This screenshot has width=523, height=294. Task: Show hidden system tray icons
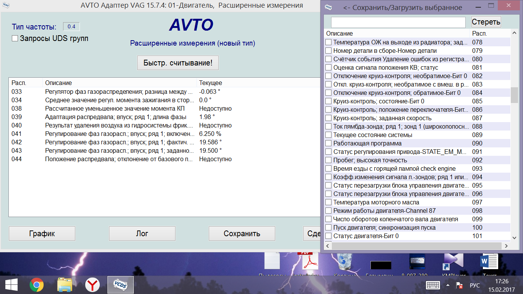click(x=448, y=285)
